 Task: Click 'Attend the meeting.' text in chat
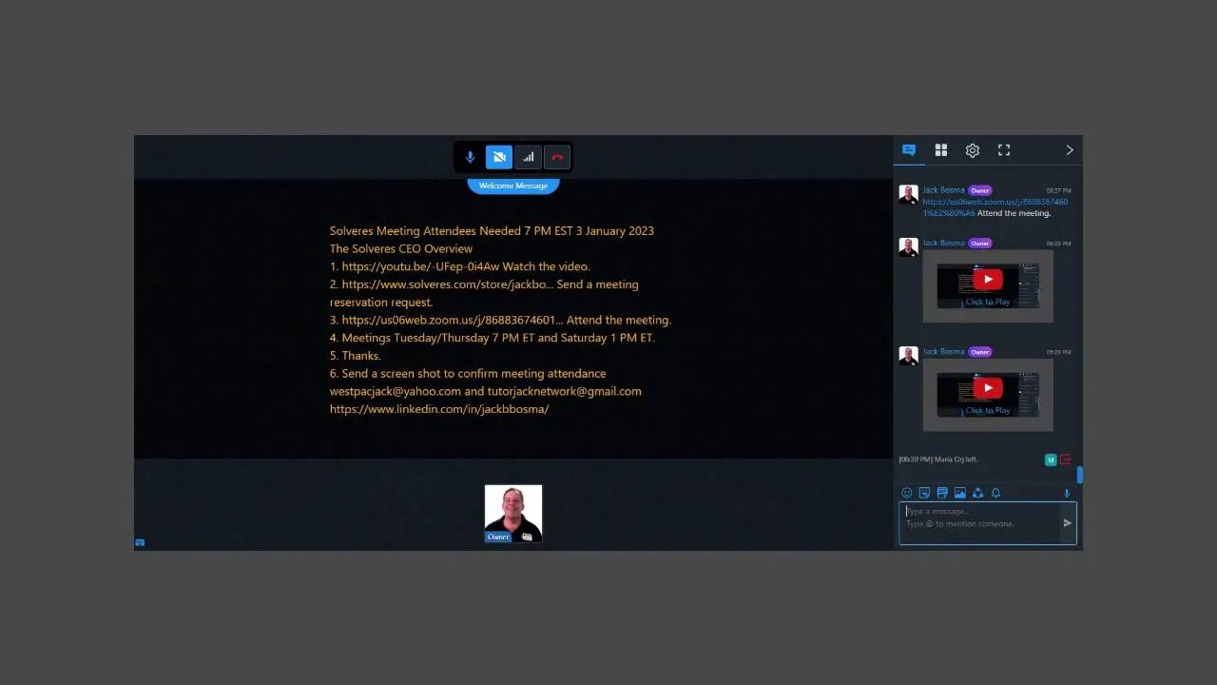point(1014,213)
